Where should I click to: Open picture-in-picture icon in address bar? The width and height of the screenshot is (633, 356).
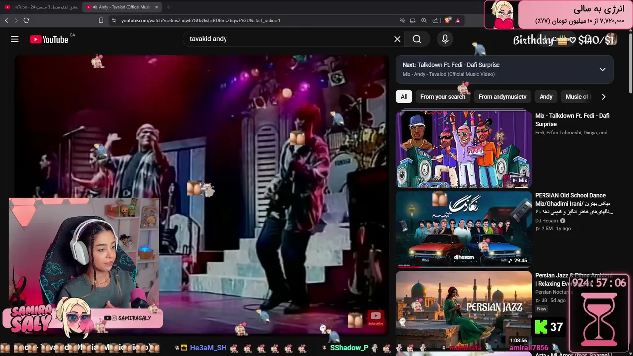[x=413, y=20]
